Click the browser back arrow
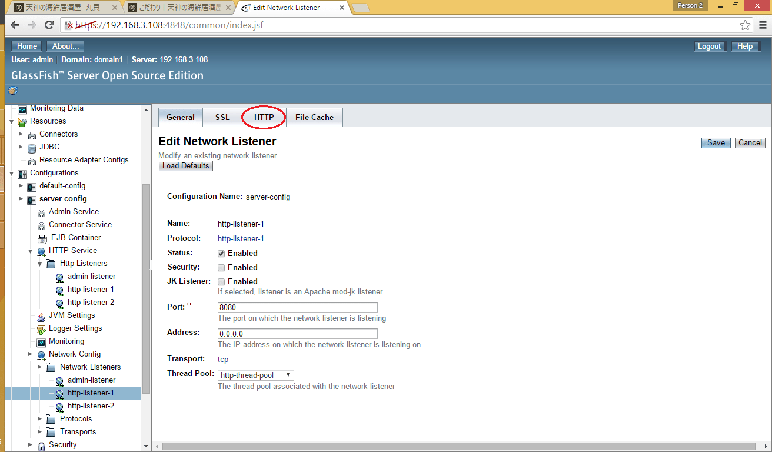 [x=15, y=25]
